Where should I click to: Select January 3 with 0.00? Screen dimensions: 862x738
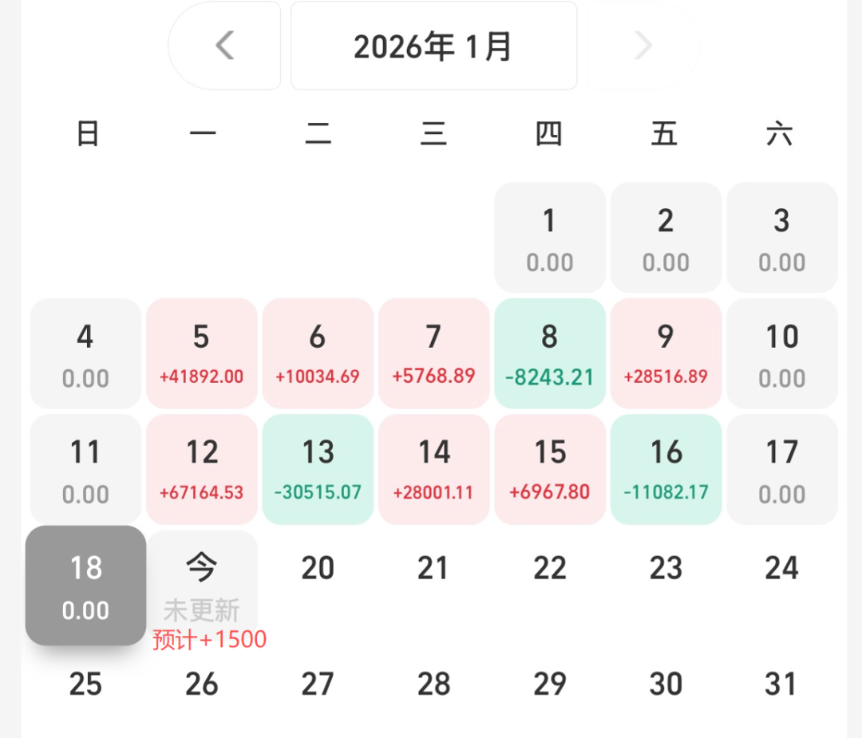(x=782, y=238)
